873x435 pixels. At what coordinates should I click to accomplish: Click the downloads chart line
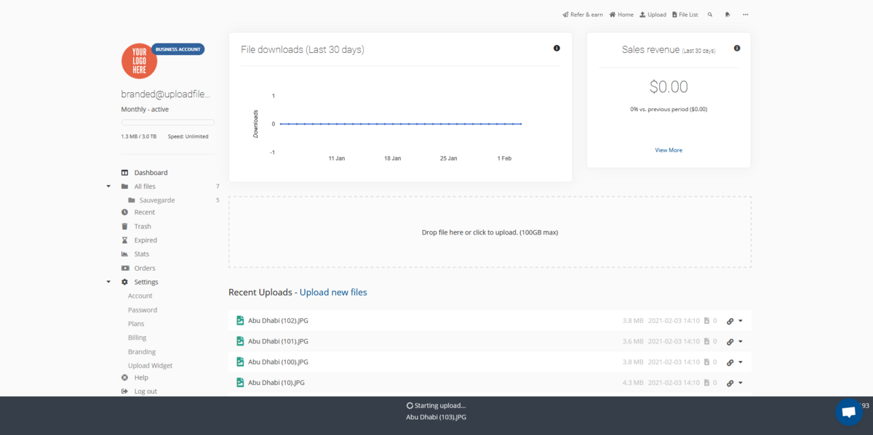click(x=400, y=123)
